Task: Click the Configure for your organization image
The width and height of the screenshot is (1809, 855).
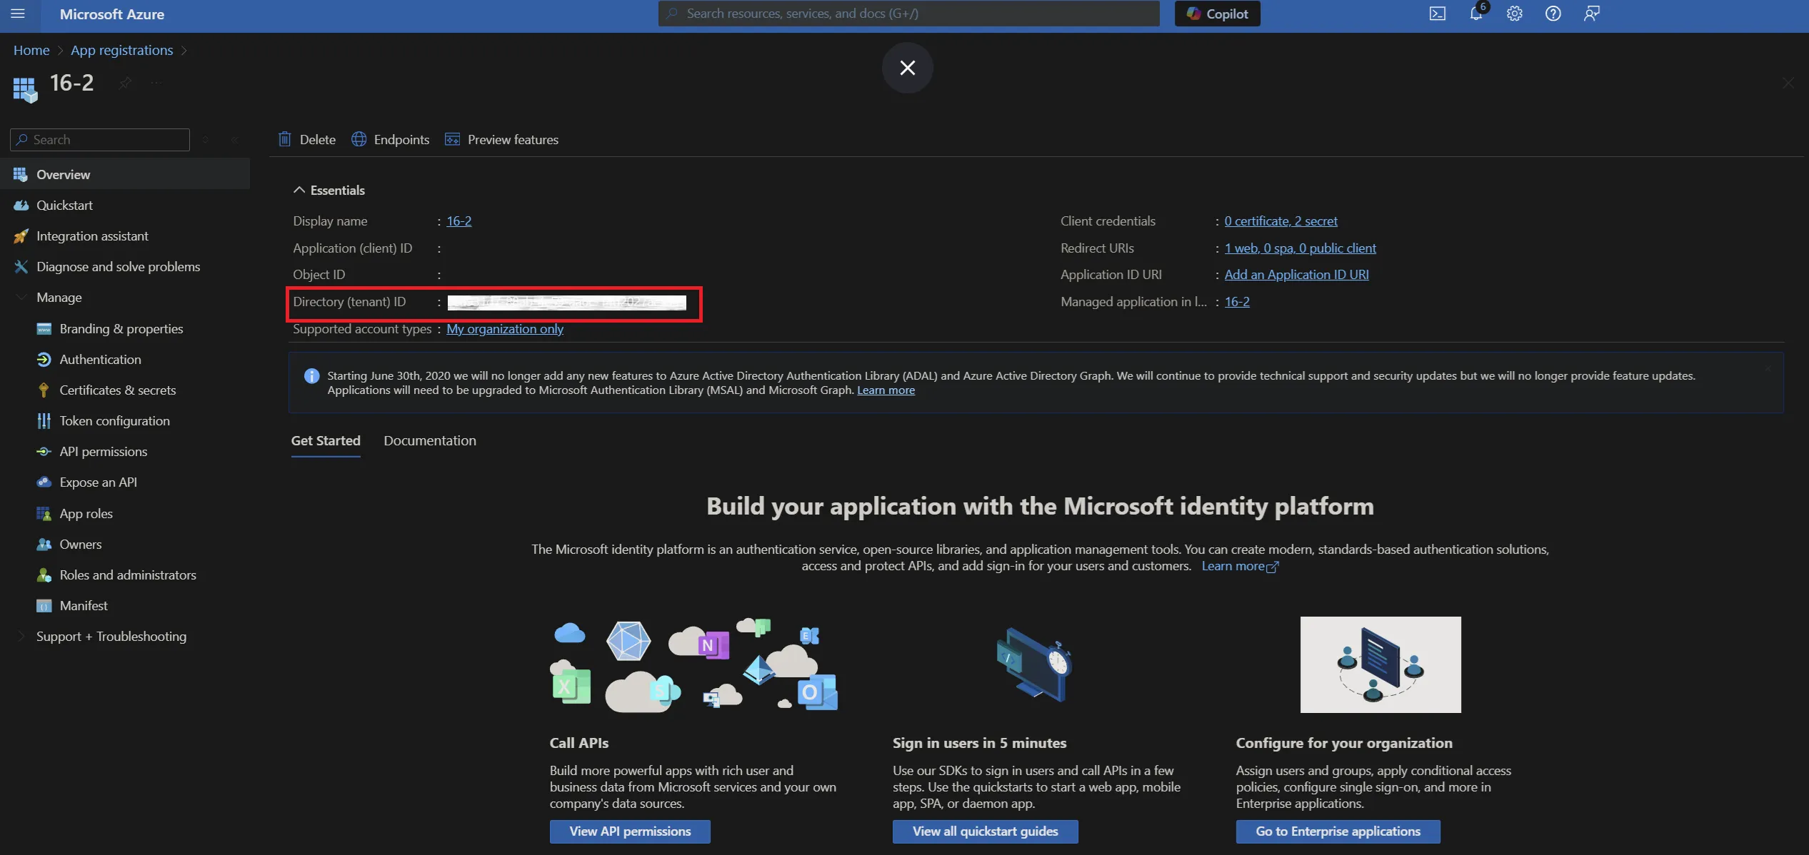Action: point(1380,664)
